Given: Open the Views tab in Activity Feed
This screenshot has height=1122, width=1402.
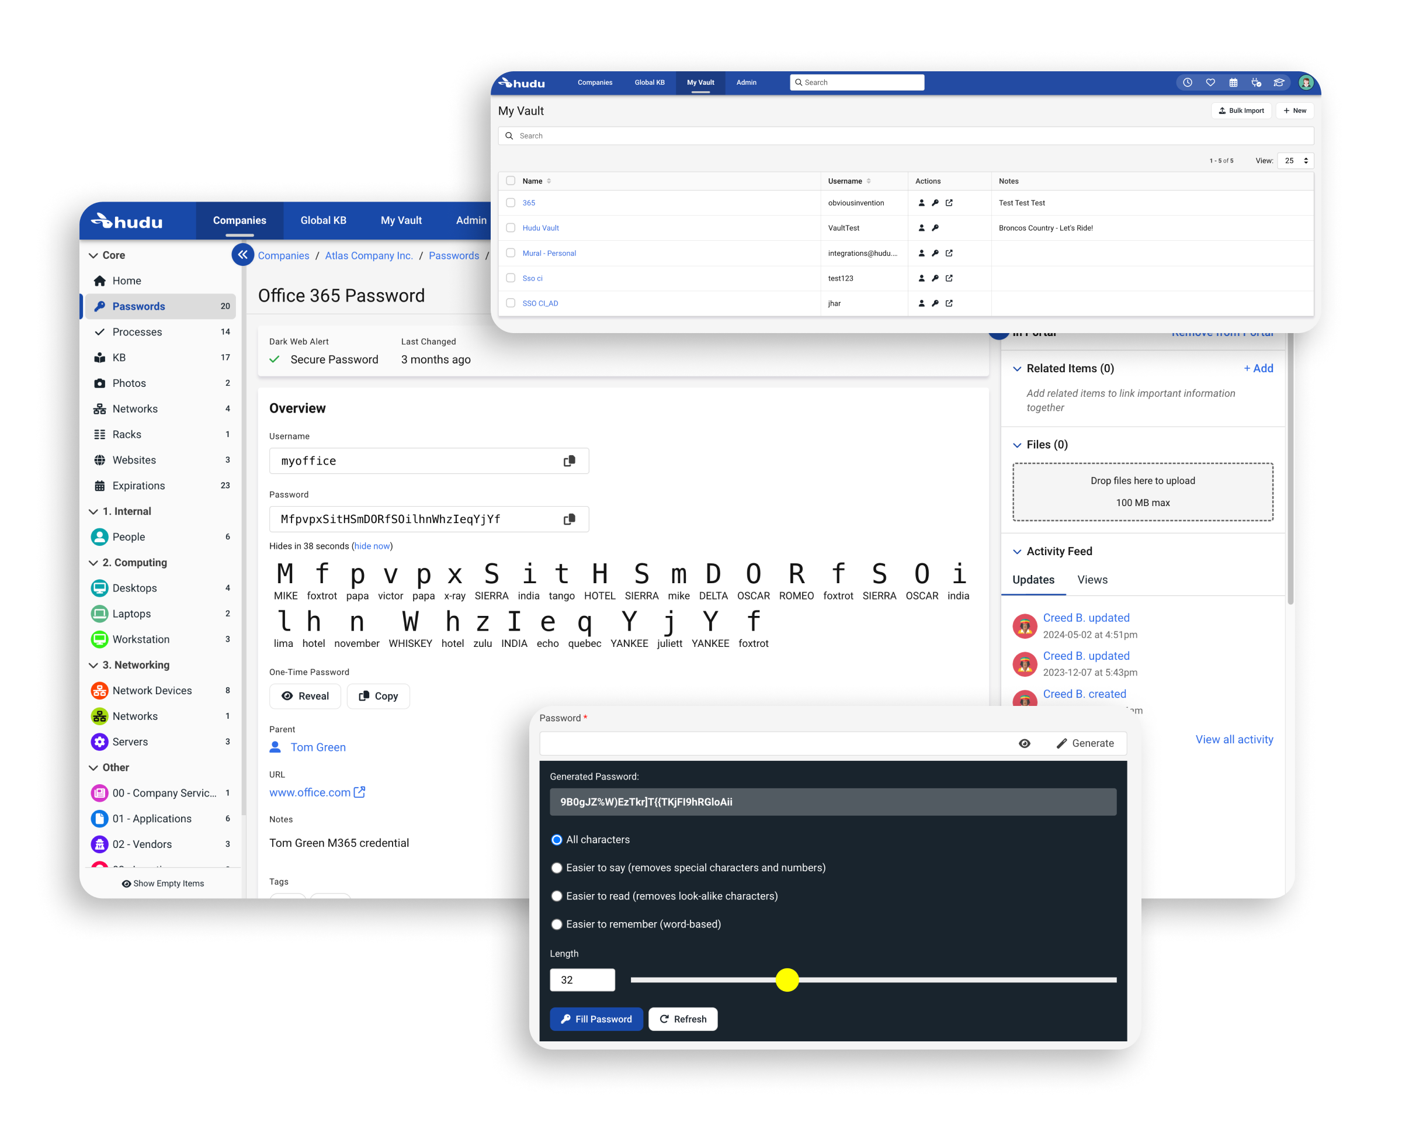Looking at the screenshot, I should [1092, 580].
